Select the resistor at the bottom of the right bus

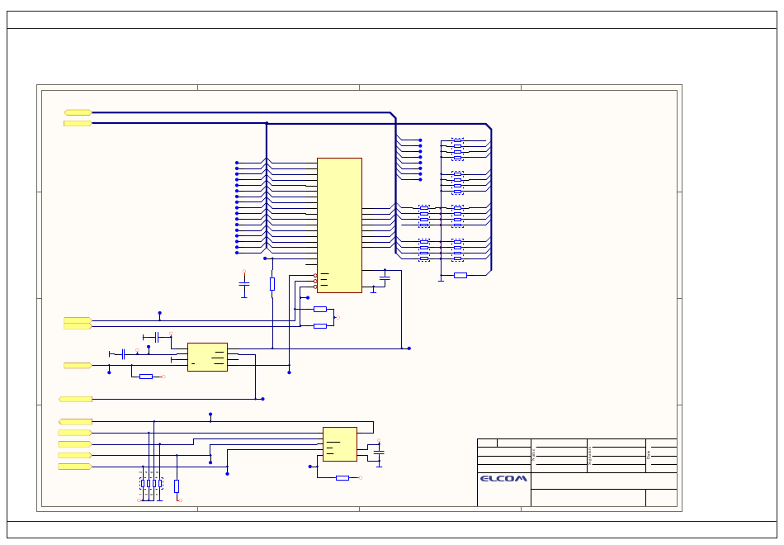460,275
